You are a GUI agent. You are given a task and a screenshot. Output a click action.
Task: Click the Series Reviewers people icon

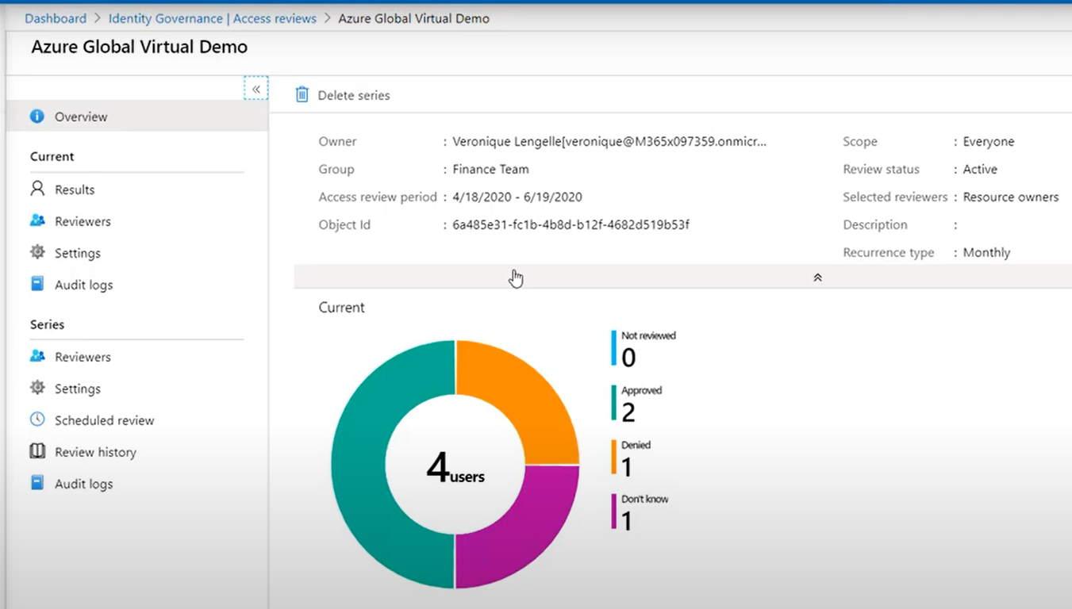click(37, 356)
